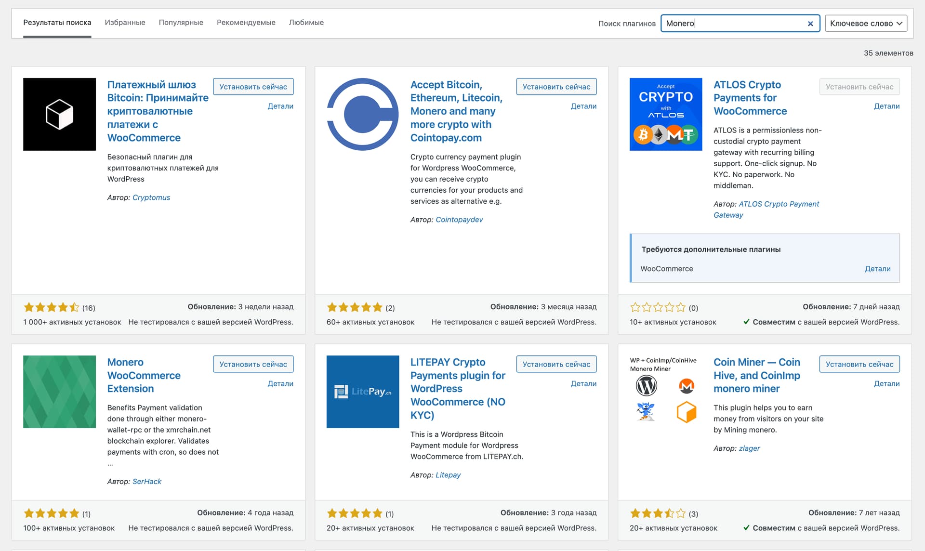Image resolution: width=925 pixels, height=551 pixels.
Task: Open author link SerHack
Action: 147,481
